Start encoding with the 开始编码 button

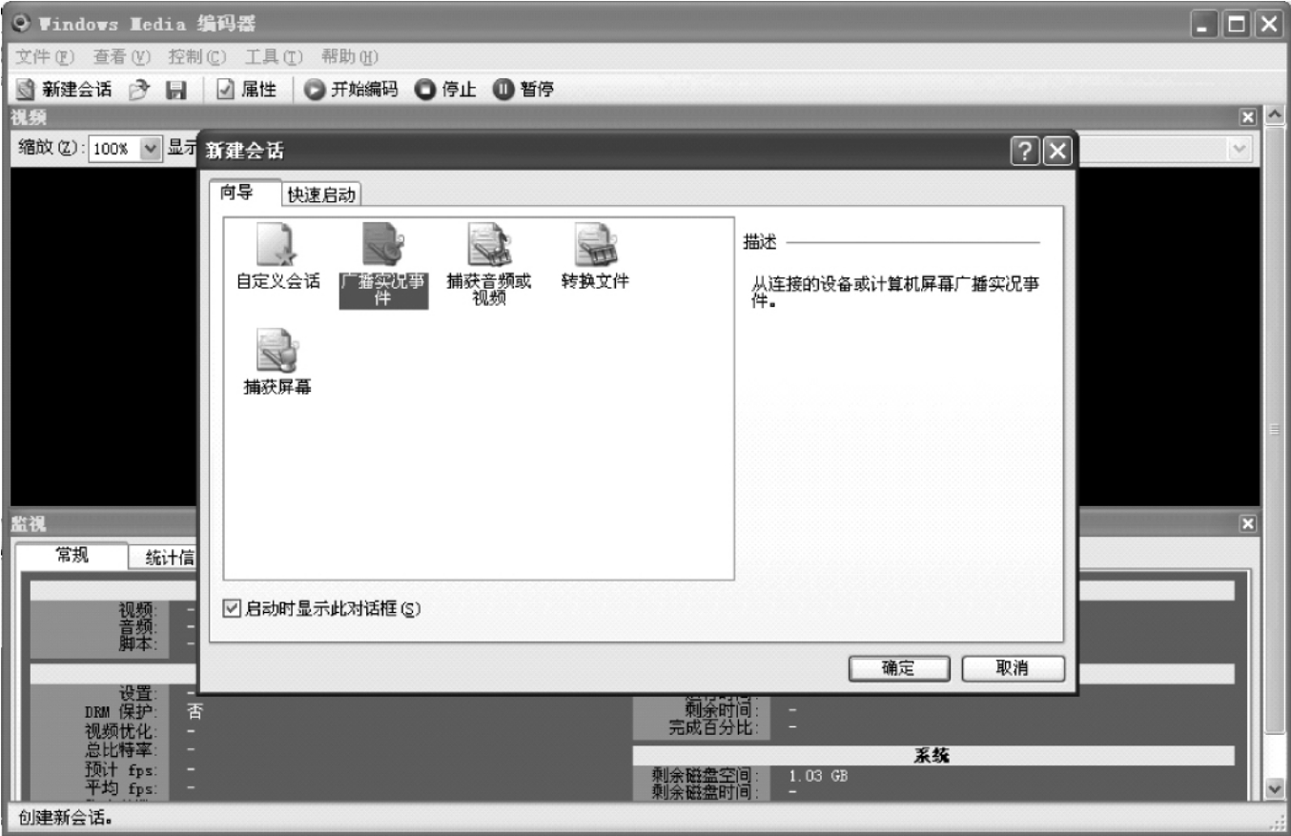(x=353, y=90)
